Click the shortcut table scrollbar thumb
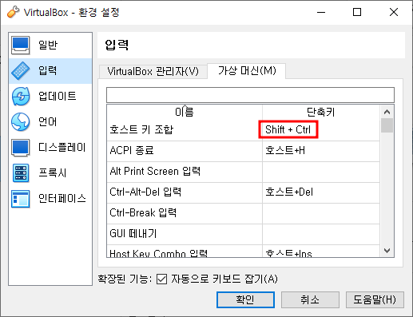This screenshot has width=413, height=317. click(387, 125)
